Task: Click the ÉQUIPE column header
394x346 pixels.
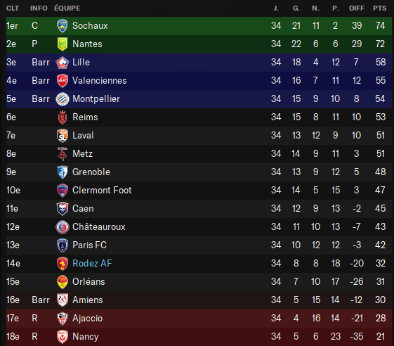Action: click(x=67, y=8)
